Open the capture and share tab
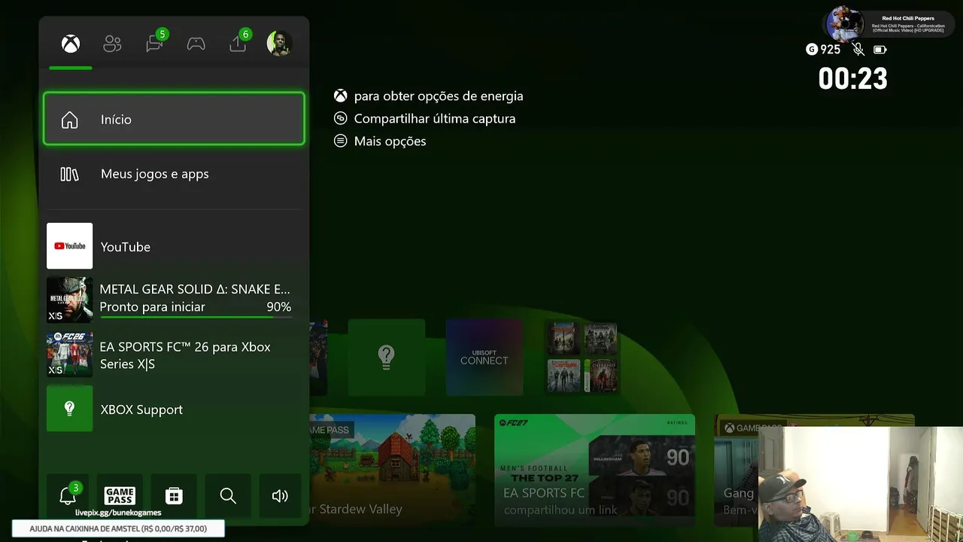 coord(238,42)
